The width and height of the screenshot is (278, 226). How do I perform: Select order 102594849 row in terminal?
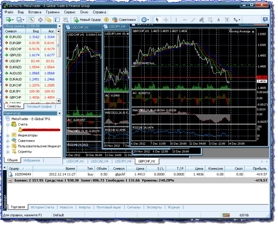click(138, 174)
